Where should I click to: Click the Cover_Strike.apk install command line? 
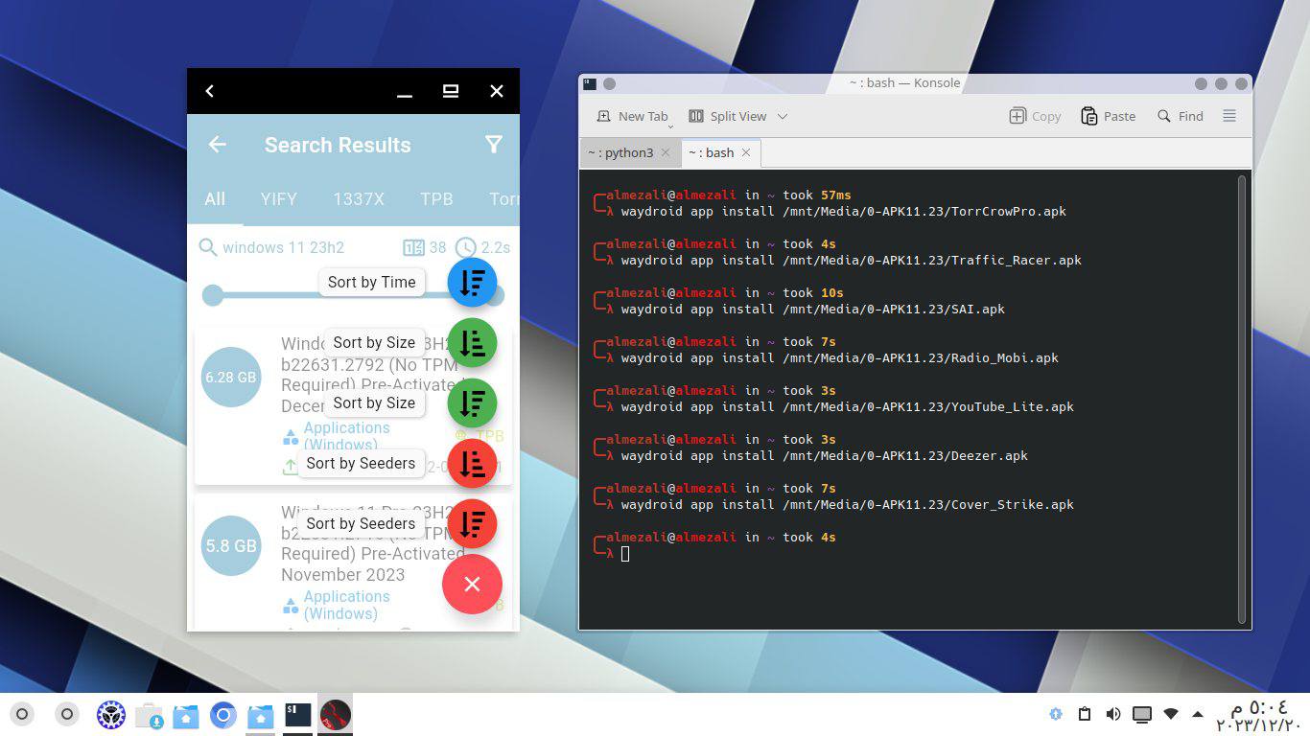click(847, 504)
